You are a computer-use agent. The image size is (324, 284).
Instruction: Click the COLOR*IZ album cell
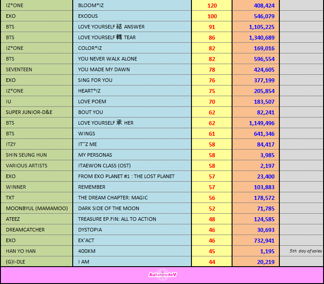point(132,48)
